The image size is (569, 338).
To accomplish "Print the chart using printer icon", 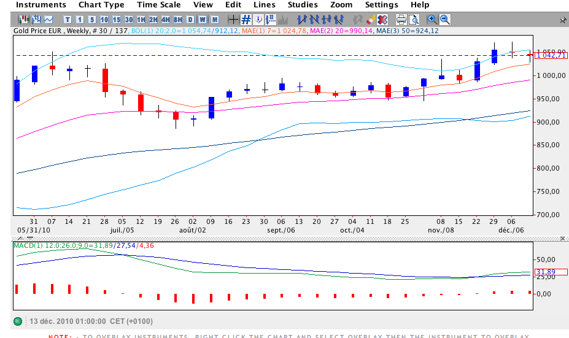I will 401,20.
